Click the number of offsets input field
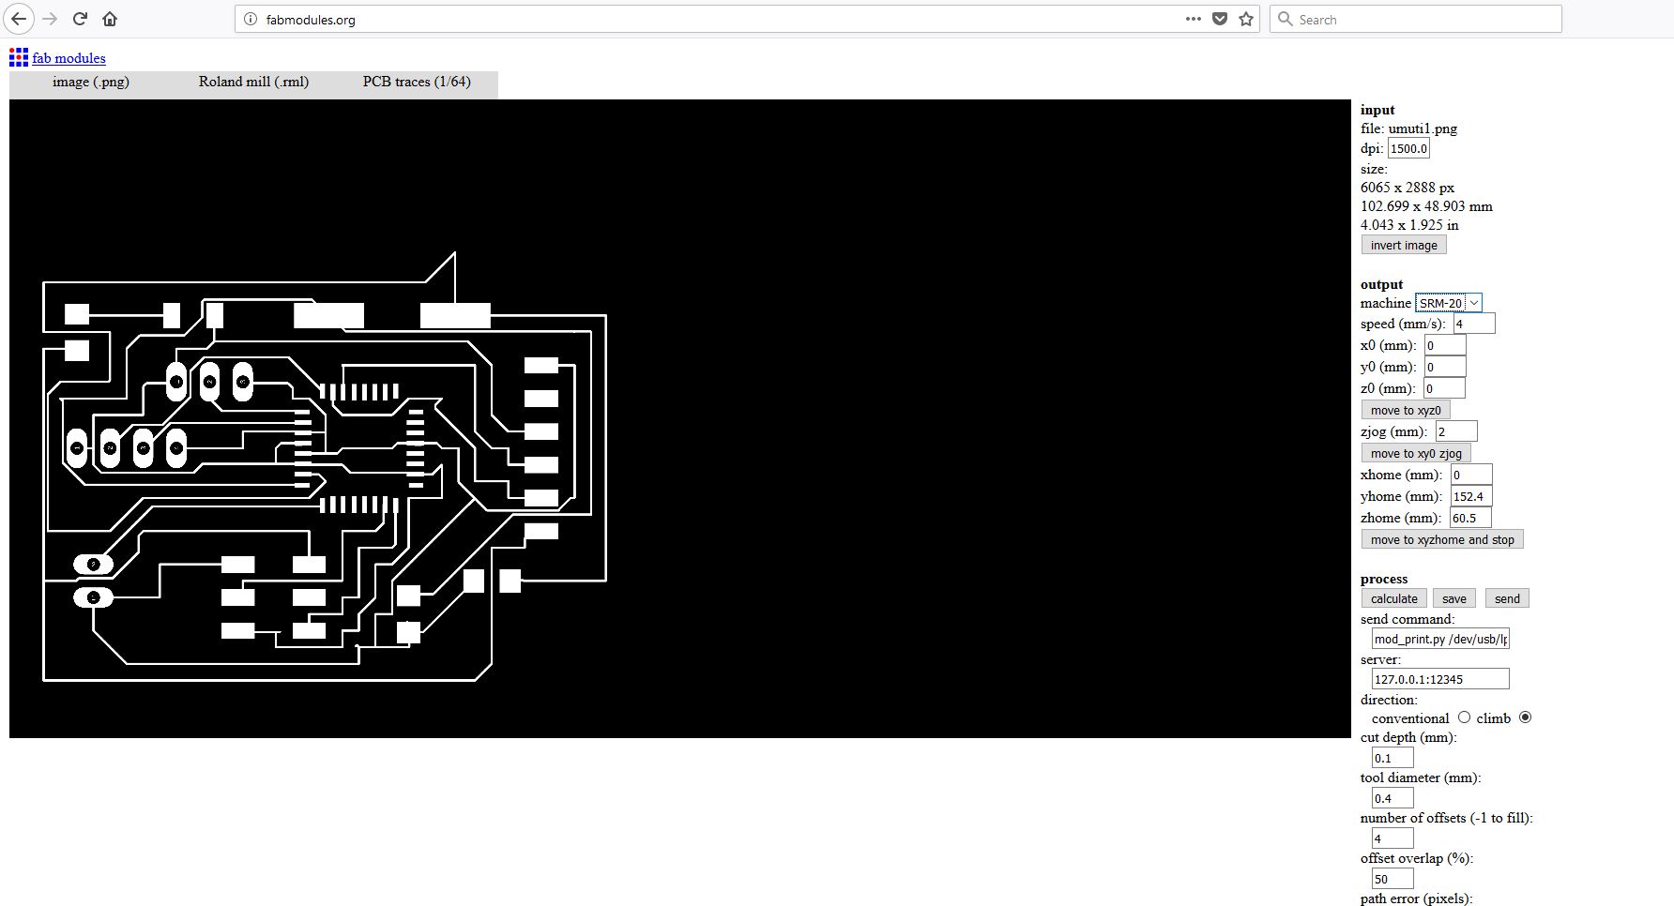Screen dimensions: 1674x906 coord(1392,838)
